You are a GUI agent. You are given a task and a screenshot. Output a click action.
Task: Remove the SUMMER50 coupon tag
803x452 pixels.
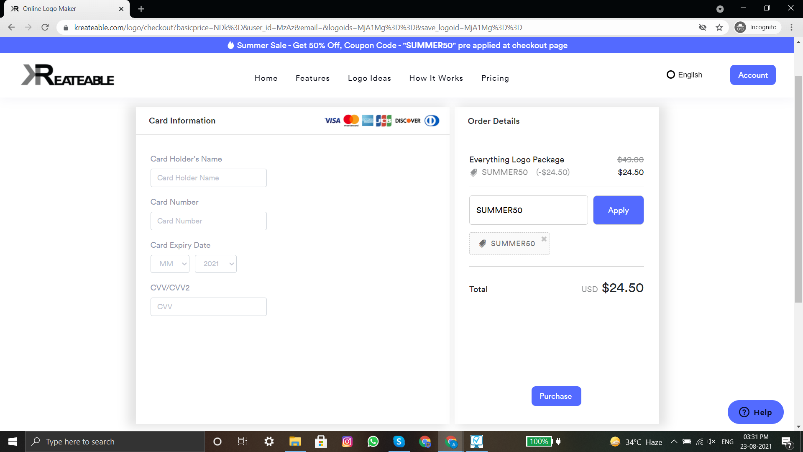544,239
